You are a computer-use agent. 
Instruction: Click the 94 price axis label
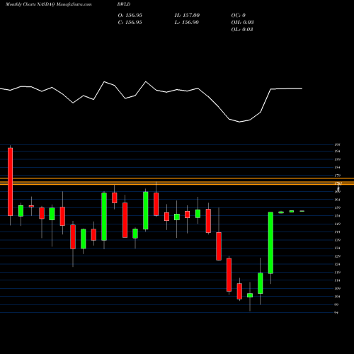[336, 313]
